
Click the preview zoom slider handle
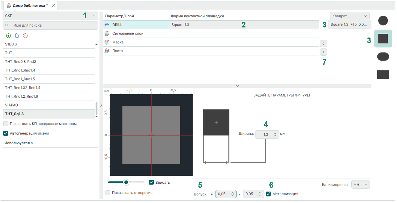coord(126,182)
